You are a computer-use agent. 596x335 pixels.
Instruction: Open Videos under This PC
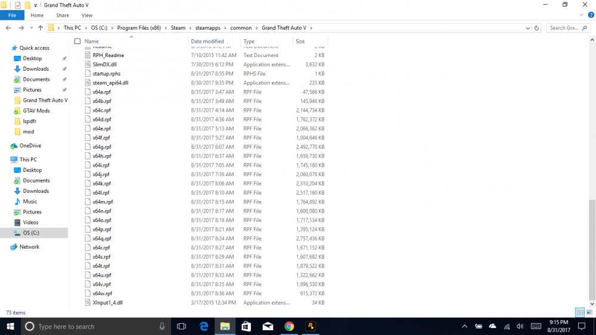click(30, 223)
